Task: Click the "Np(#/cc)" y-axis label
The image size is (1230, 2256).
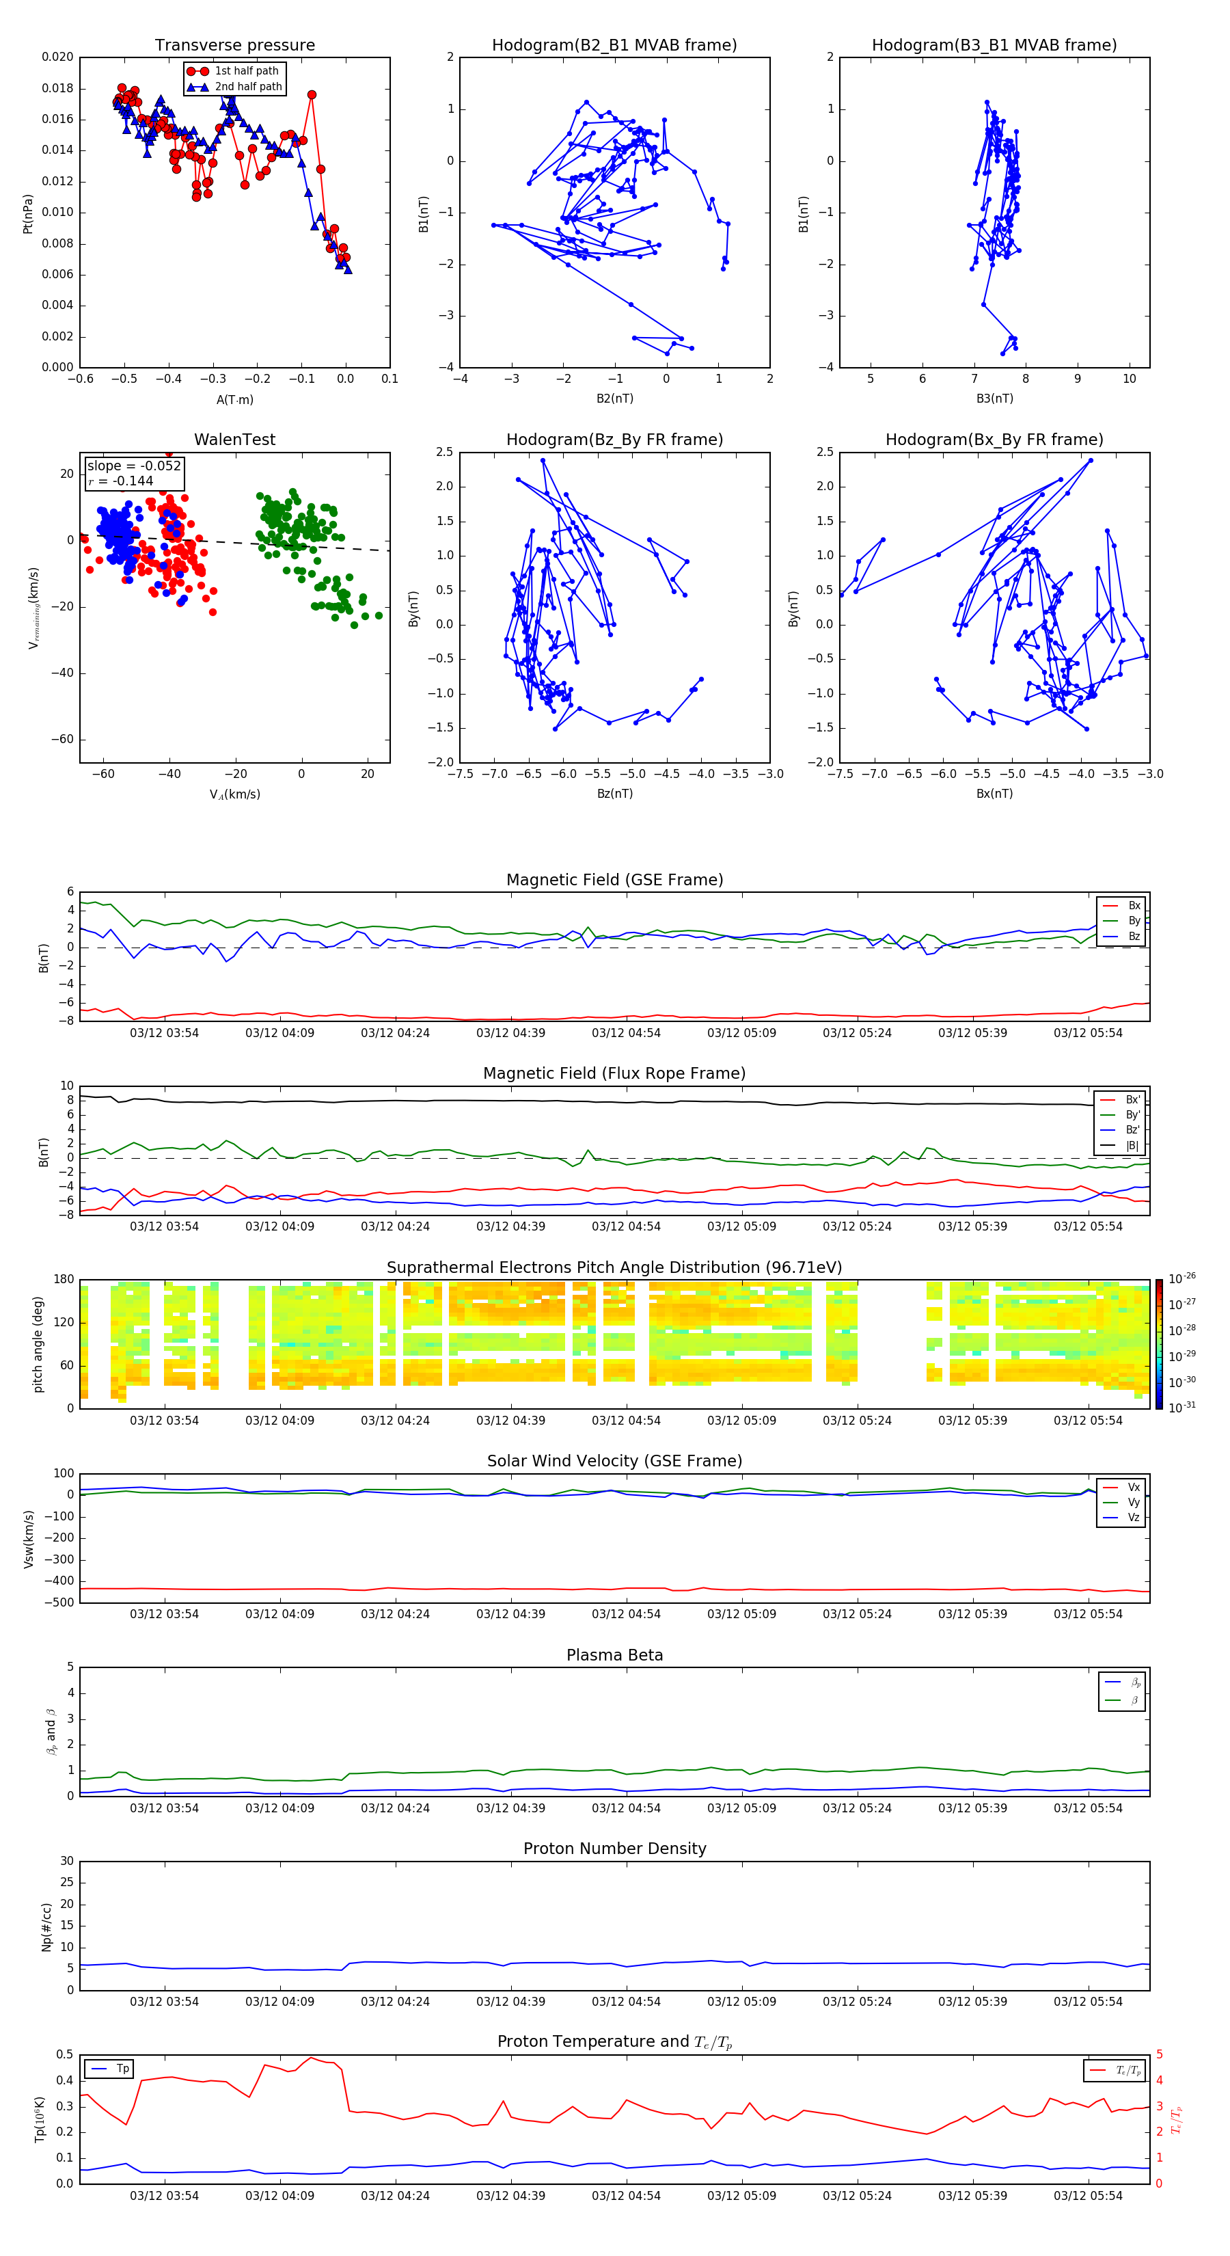Action: tap(46, 1926)
